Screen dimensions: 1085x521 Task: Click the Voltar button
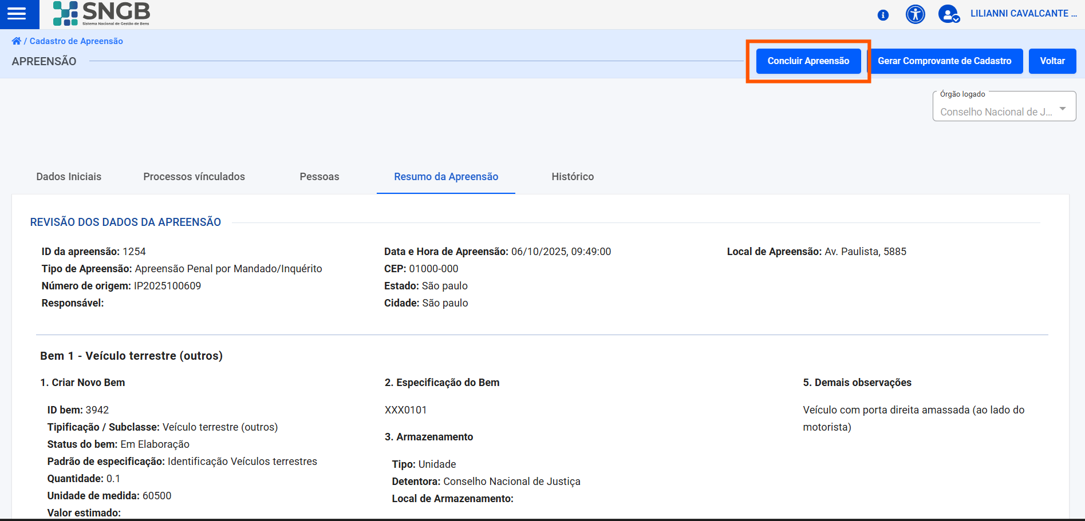pos(1052,61)
